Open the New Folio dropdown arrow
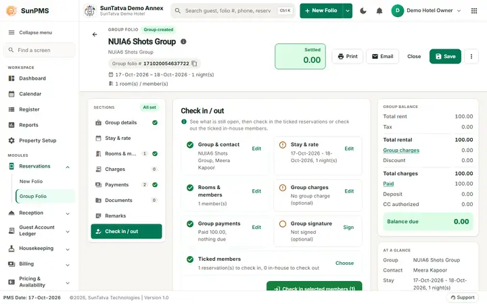Viewport: 487px width, 304px height. click(348, 11)
